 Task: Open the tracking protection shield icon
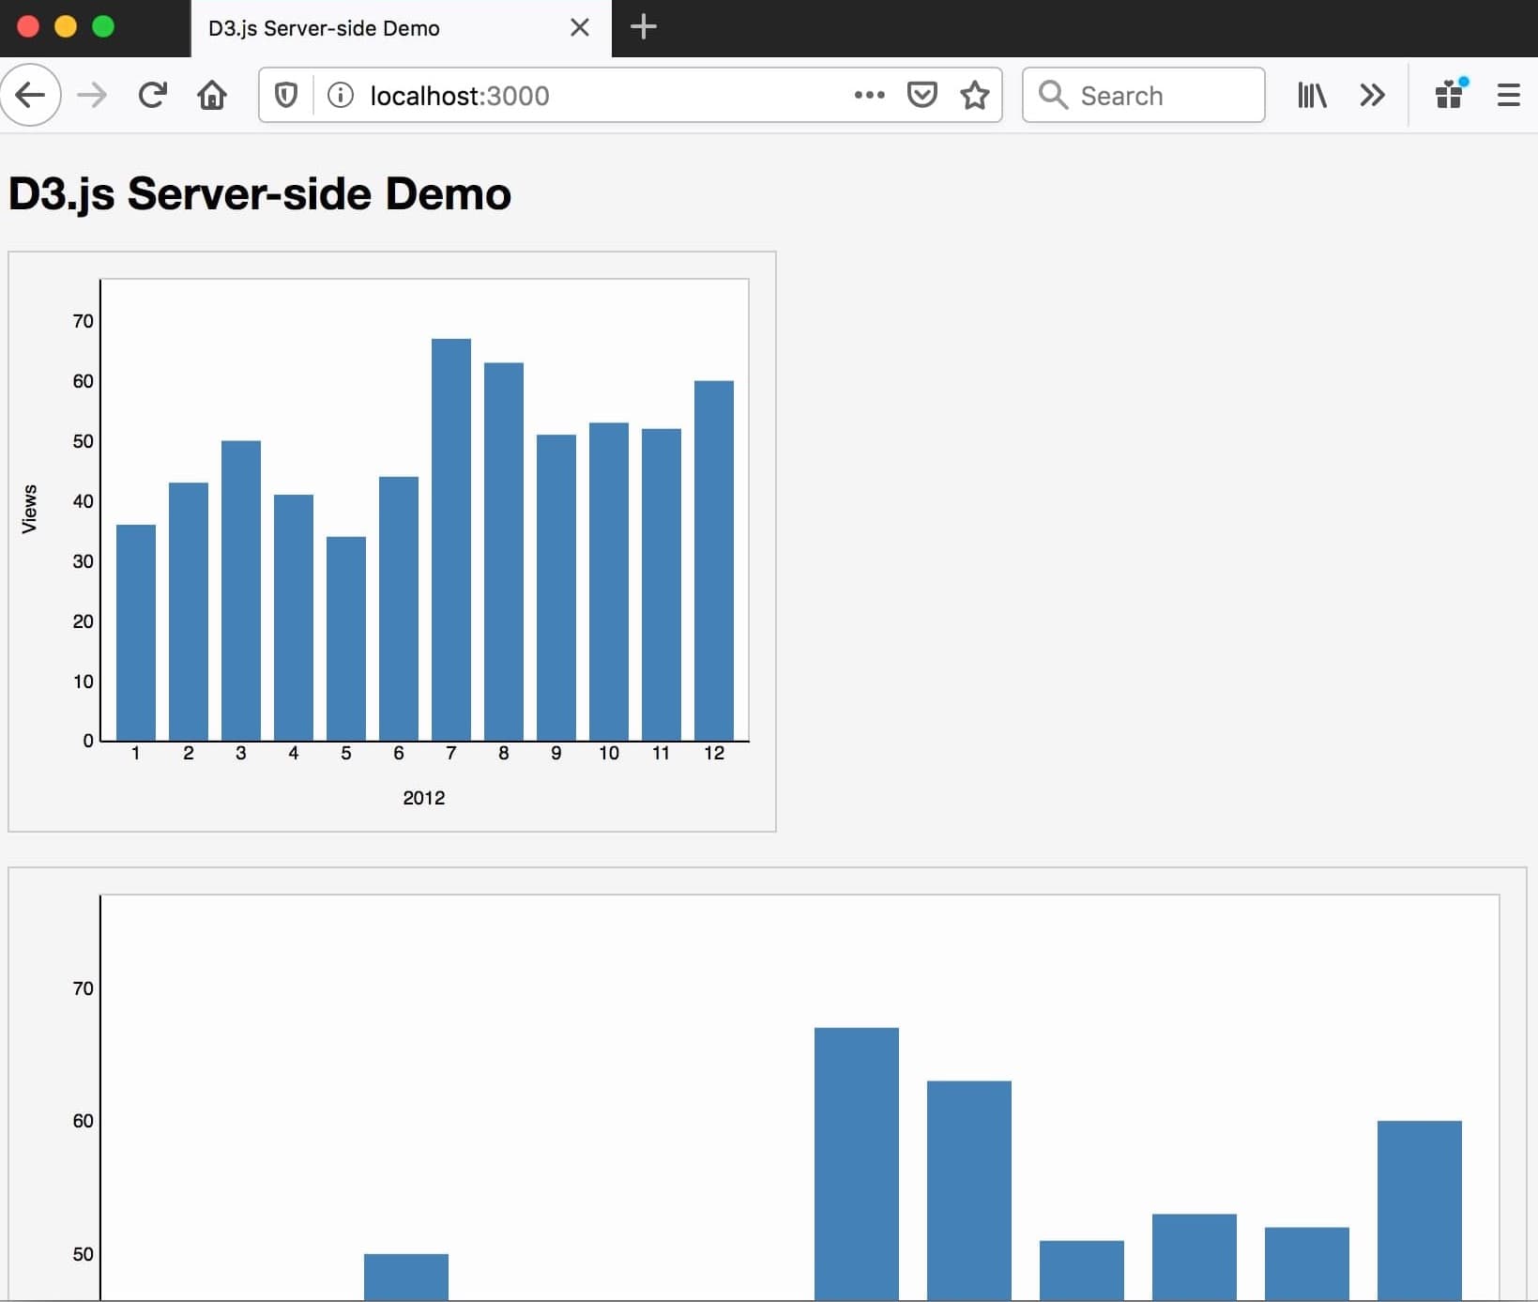click(x=285, y=95)
